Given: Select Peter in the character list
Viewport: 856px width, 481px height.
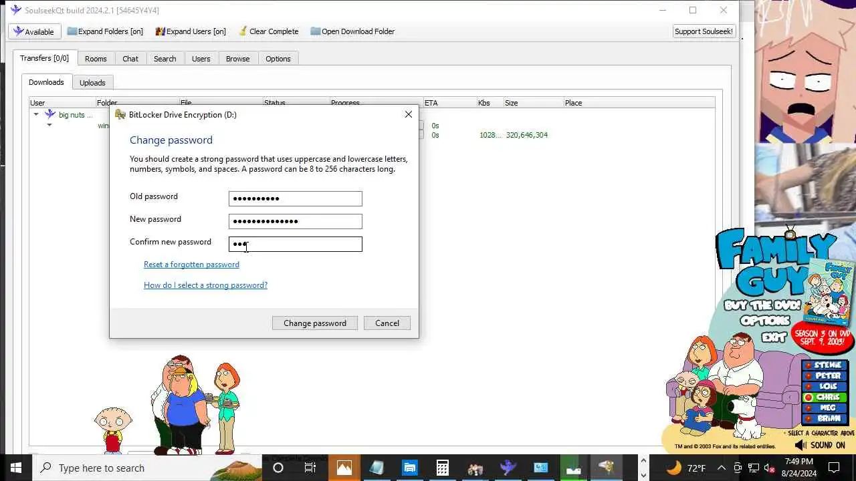Looking at the screenshot, I should click(x=825, y=376).
